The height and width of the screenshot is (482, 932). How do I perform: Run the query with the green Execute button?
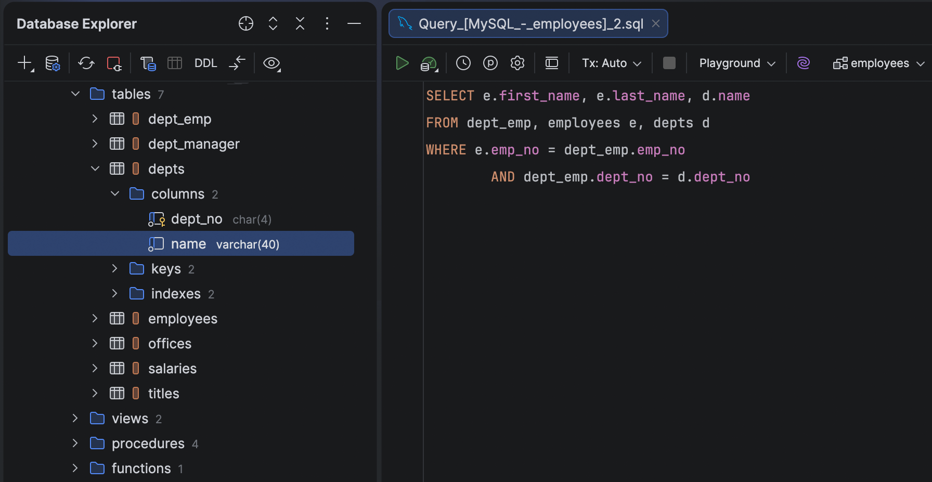(x=402, y=63)
